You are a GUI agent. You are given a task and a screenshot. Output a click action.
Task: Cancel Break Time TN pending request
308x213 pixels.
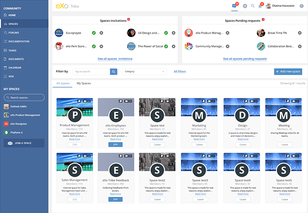pos(300,33)
